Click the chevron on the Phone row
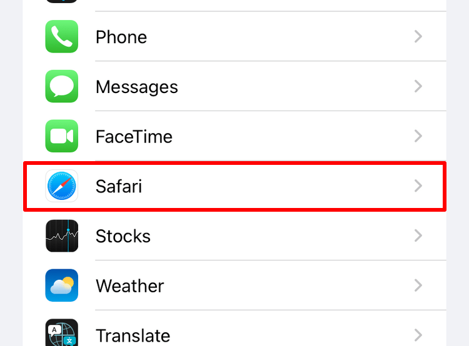469x346 pixels. point(418,37)
